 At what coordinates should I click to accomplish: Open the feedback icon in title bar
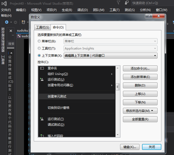tap(127, 3)
